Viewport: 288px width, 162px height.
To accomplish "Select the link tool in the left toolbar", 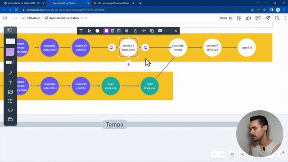I will click(10, 110).
